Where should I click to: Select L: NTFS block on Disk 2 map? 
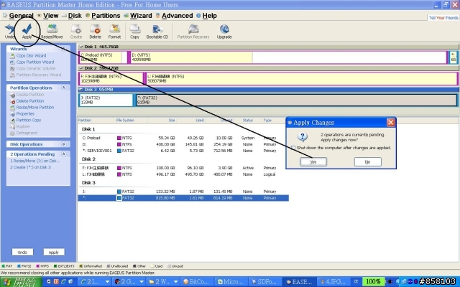(302, 78)
